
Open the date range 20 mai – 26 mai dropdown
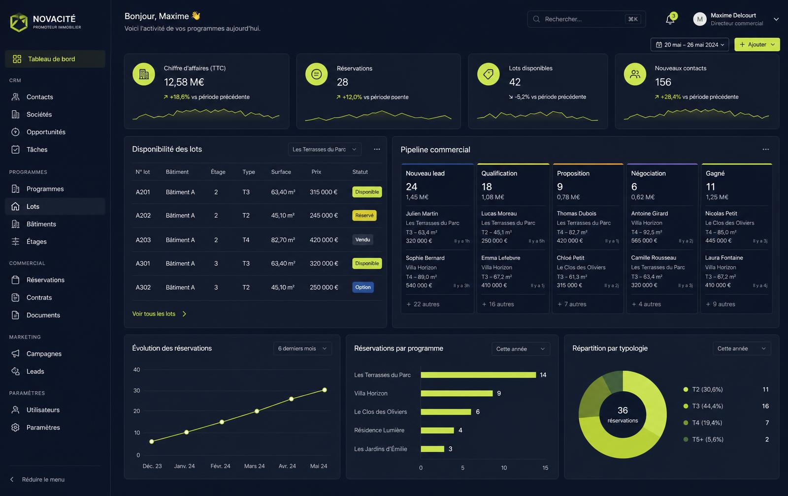[690, 44]
